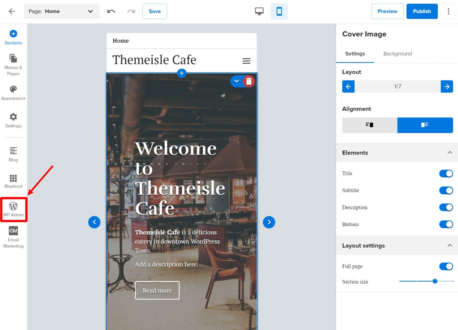The height and width of the screenshot is (330, 458).
Task: Open the Sections panel
Action: click(13, 37)
